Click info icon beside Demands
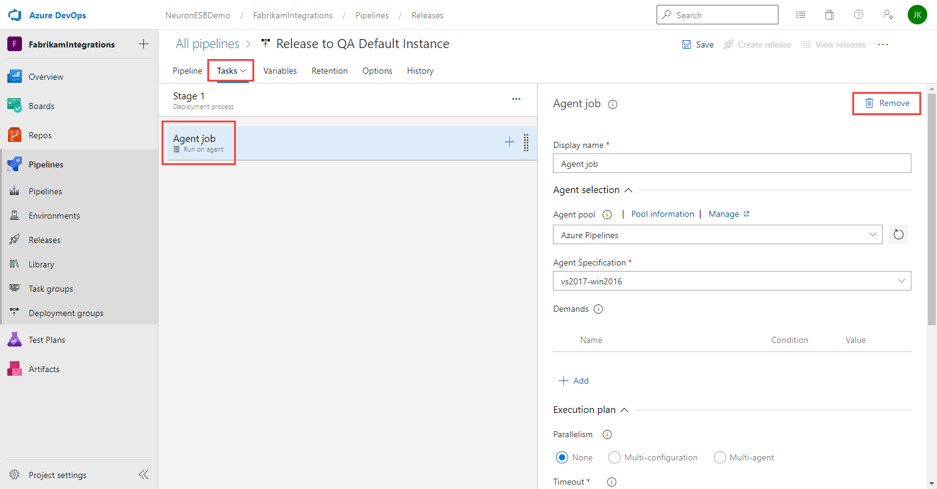The width and height of the screenshot is (937, 489). pos(598,309)
